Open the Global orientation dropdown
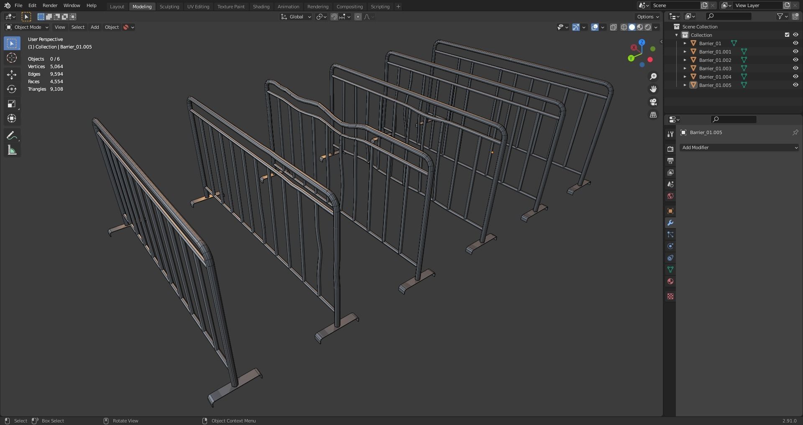This screenshot has width=803, height=425. [296, 17]
